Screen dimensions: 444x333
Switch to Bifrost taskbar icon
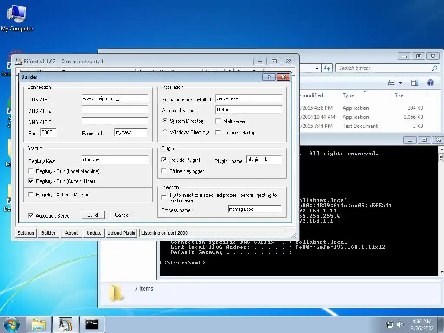[x=65, y=324]
